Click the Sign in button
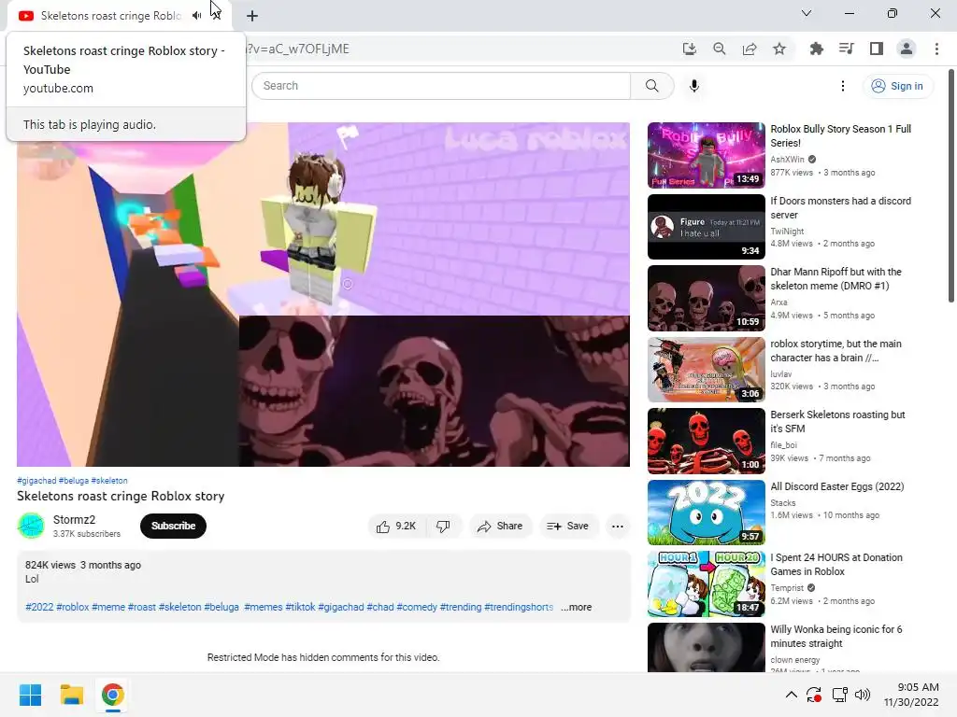 (897, 86)
